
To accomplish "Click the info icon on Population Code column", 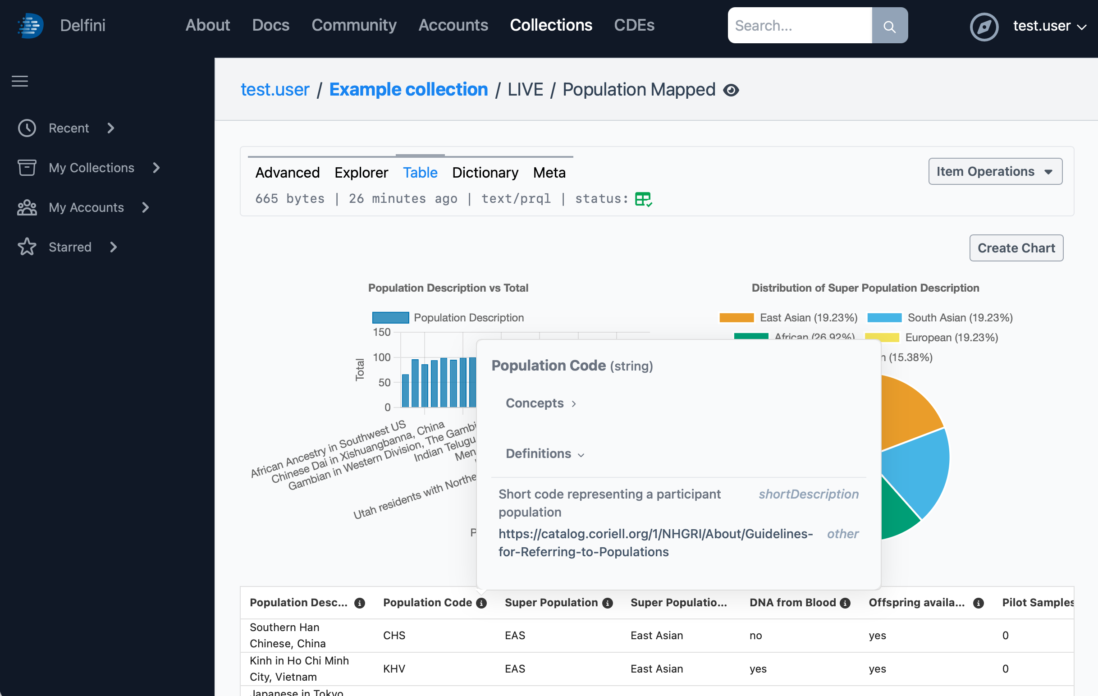I will tap(482, 603).
